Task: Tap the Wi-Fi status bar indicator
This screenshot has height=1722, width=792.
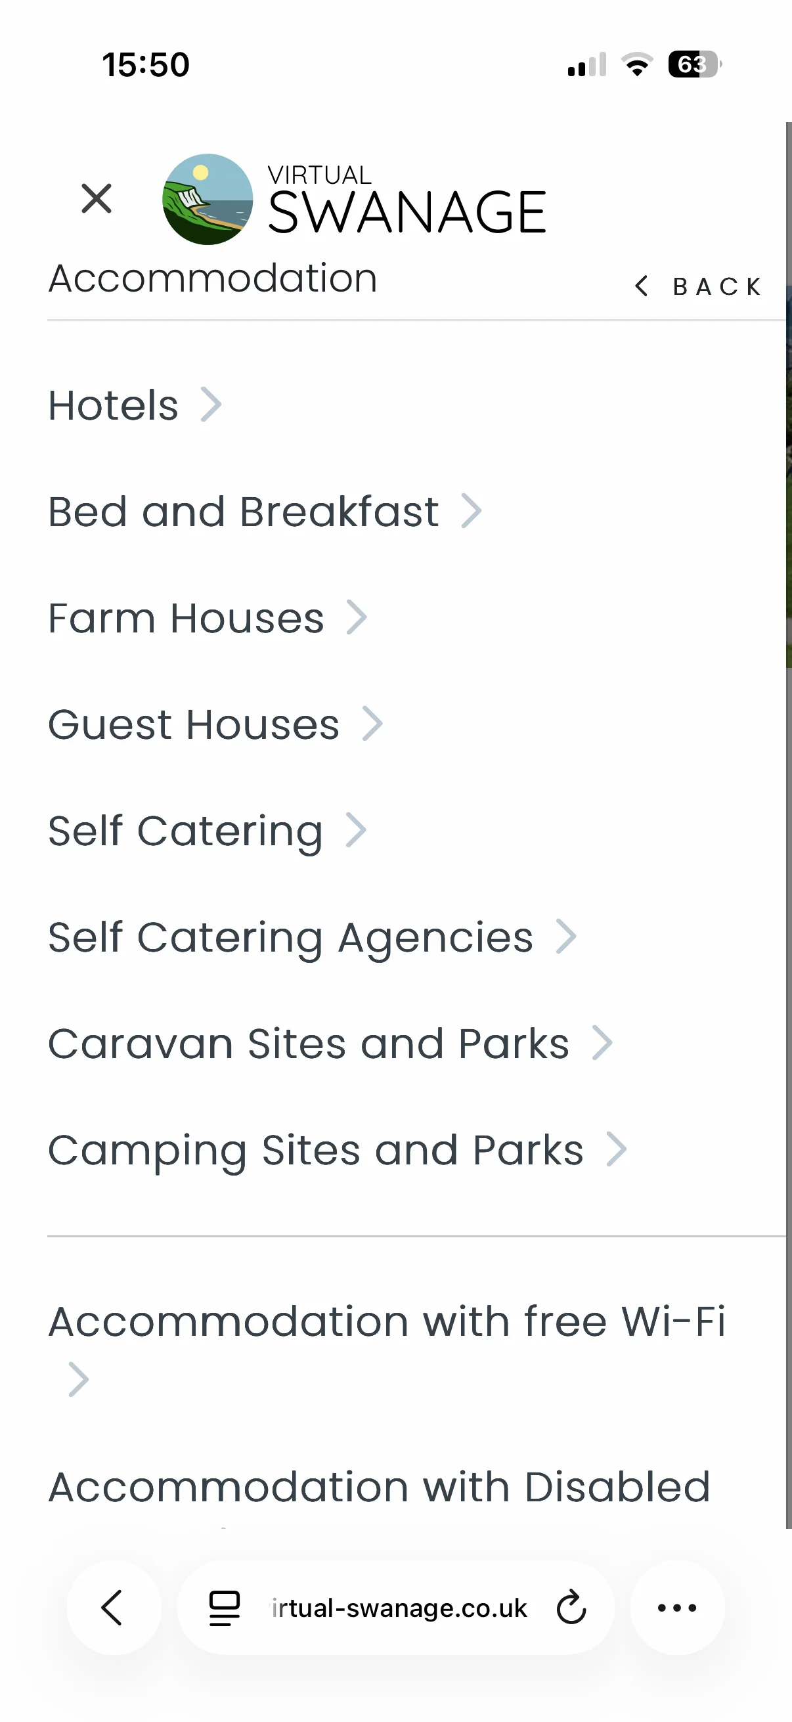Action: 637,65
